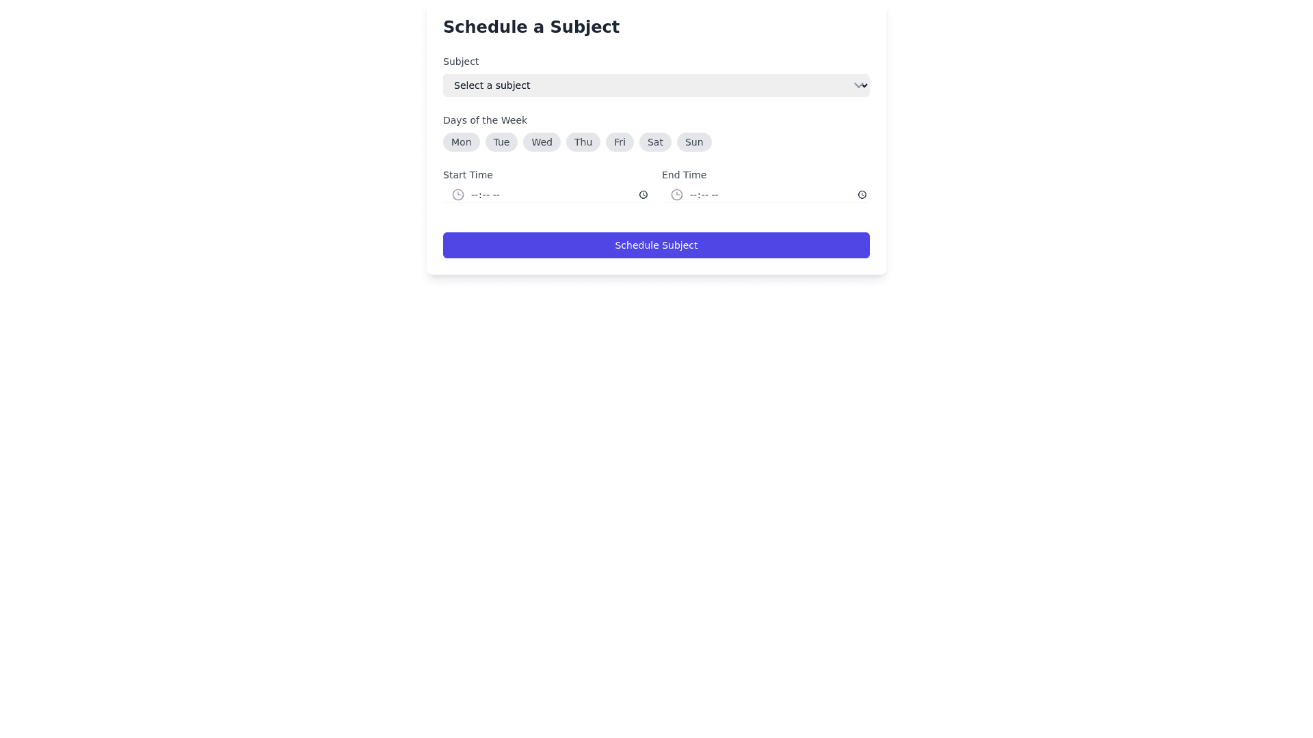The width and height of the screenshot is (1313, 738).
Task: Click the Subject field label
Action: pos(461,61)
